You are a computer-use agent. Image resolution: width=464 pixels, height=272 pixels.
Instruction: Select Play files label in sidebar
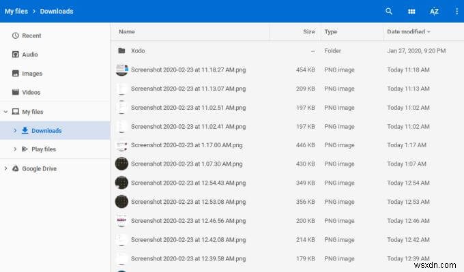44,149
